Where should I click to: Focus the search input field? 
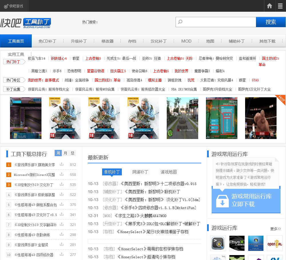coord(216,22)
